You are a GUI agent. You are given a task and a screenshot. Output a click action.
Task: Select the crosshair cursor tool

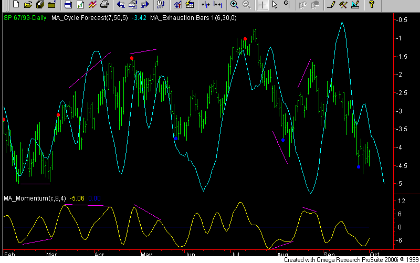pyautogui.click(x=262, y=5)
